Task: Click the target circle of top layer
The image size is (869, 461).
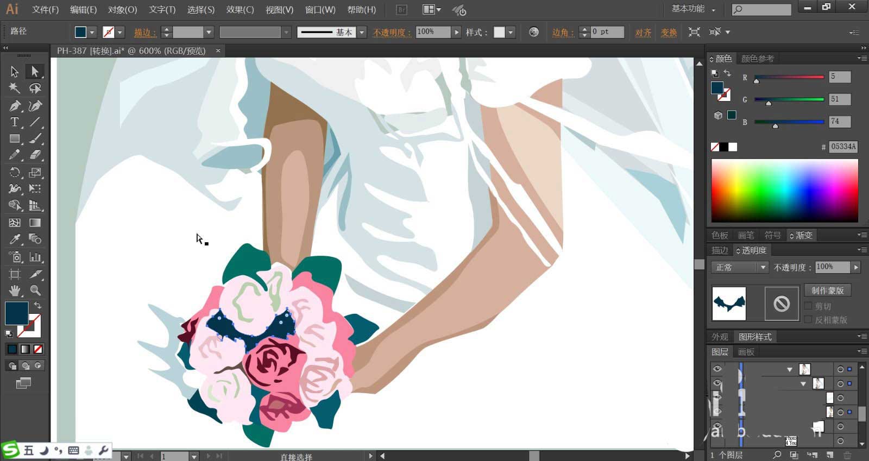Action: (x=840, y=369)
